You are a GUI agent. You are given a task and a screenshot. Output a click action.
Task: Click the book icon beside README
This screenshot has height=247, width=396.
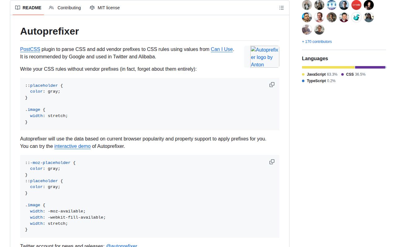[18, 8]
